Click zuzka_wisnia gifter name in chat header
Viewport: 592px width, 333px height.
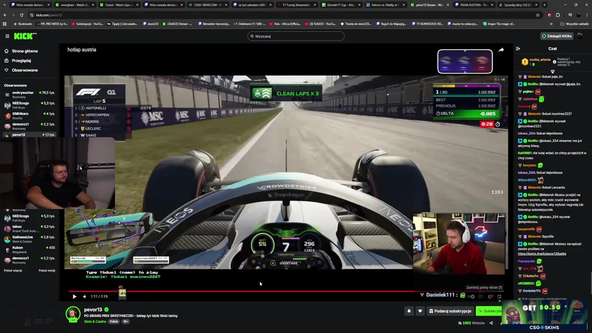pyautogui.click(x=540, y=60)
